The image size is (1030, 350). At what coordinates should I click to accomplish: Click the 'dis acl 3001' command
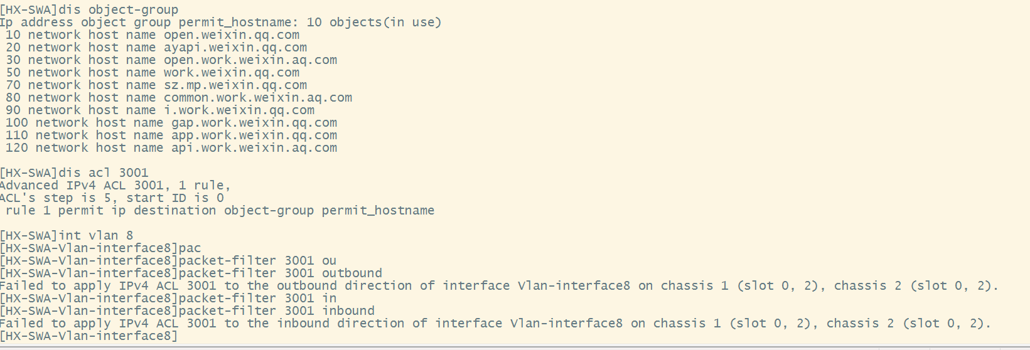(x=104, y=173)
